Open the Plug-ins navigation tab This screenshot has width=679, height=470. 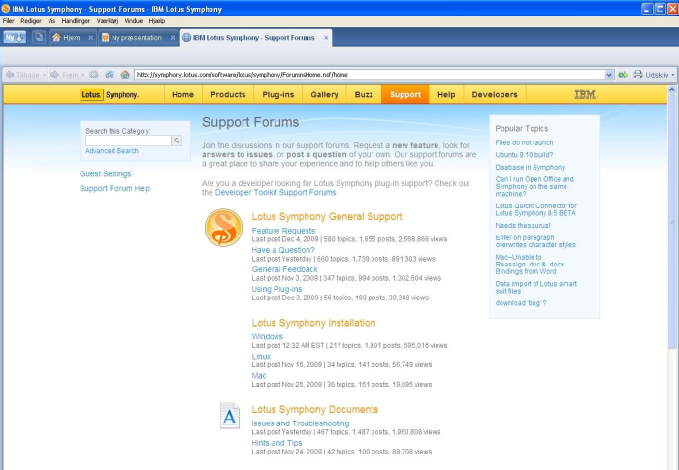pyautogui.click(x=278, y=94)
